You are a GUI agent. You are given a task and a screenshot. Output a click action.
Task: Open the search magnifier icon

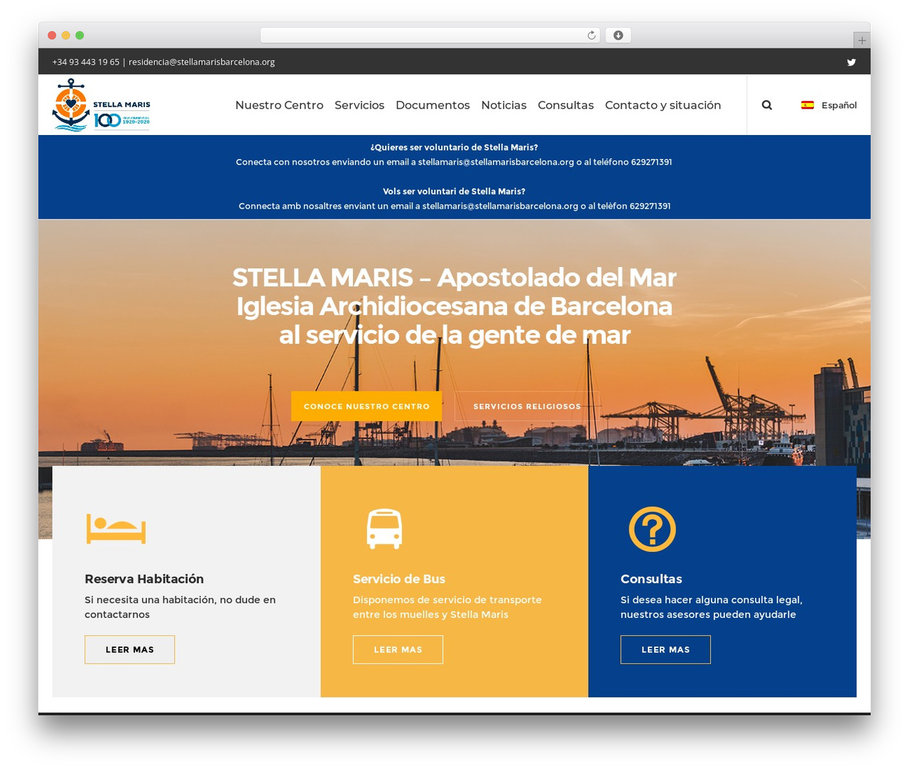(x=767, y=105)
